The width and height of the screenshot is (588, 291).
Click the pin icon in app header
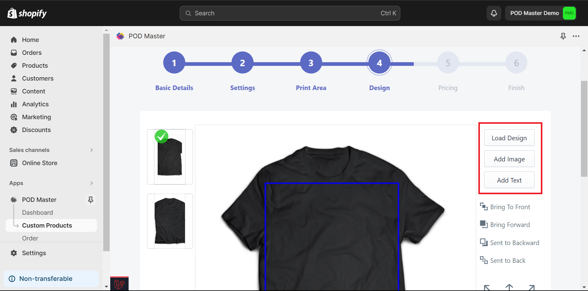click(x=563, y=36)
